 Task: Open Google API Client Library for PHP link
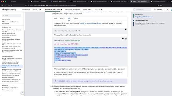point(90,23)
